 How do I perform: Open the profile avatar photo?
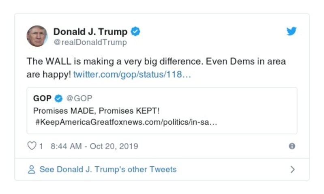(x=37, y=36)
